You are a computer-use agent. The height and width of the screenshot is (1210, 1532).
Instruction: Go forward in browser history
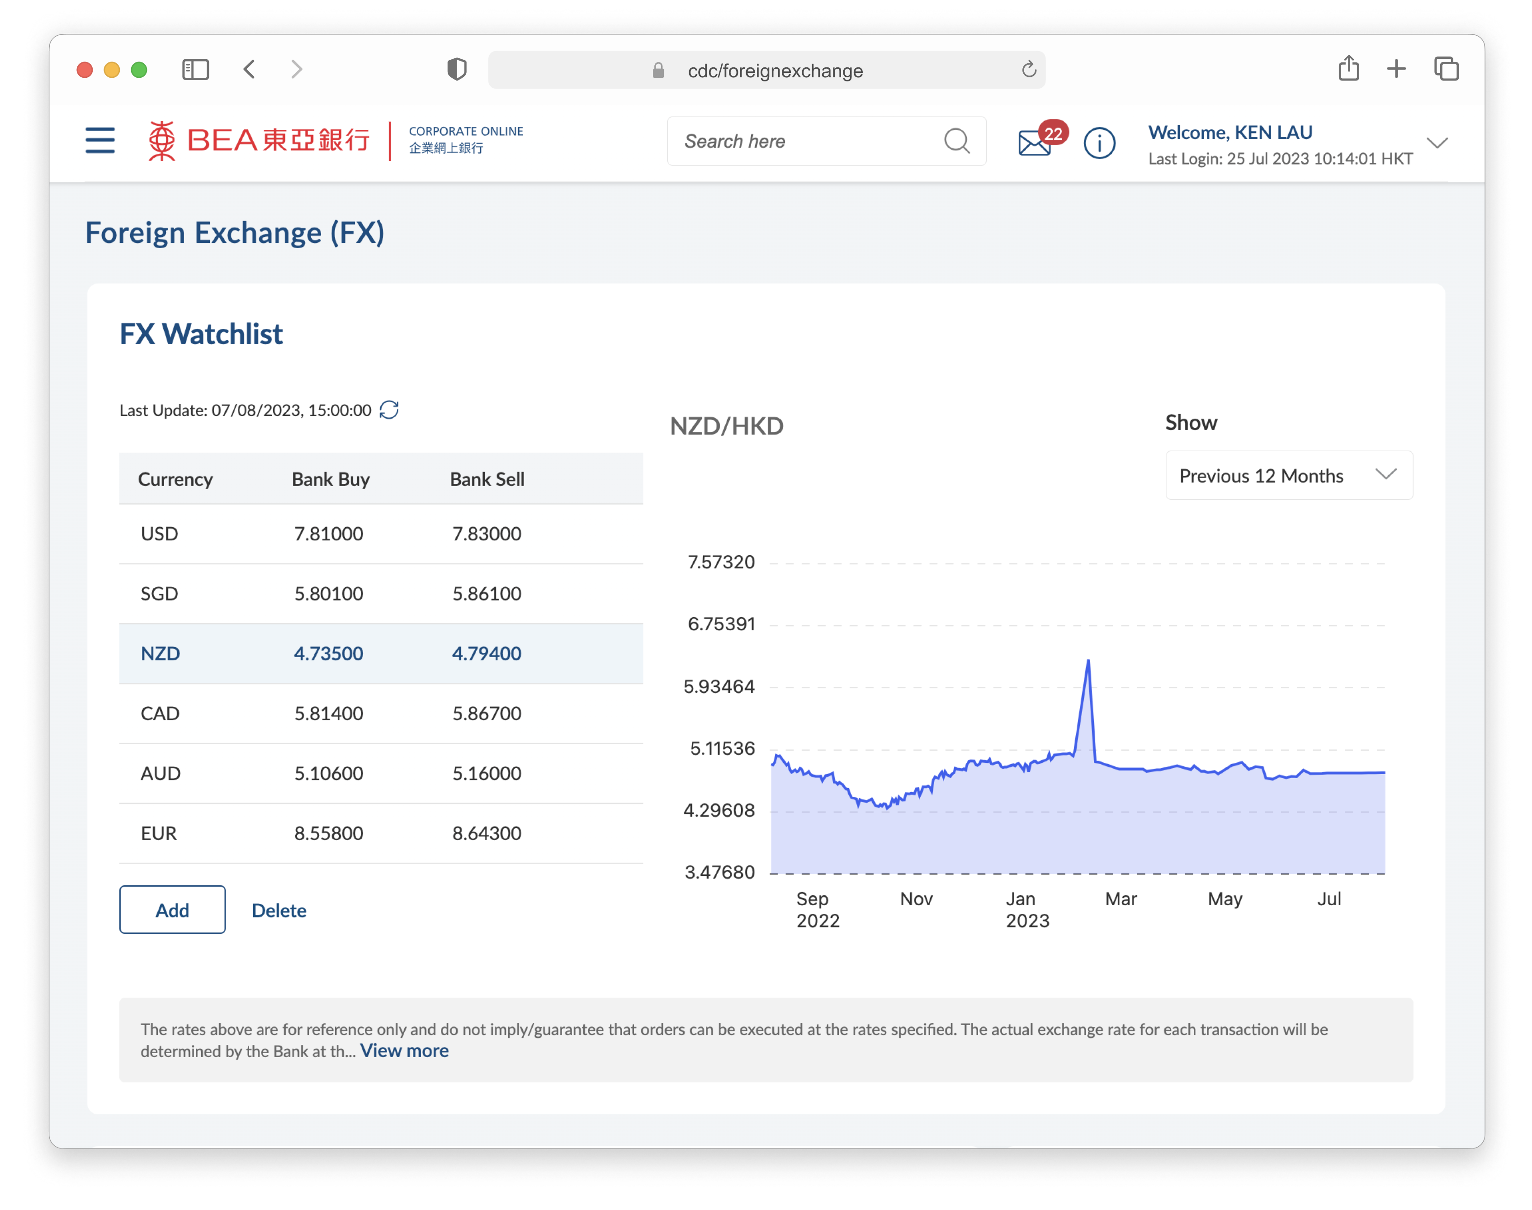pyautogui.click(x=297, y=70)
